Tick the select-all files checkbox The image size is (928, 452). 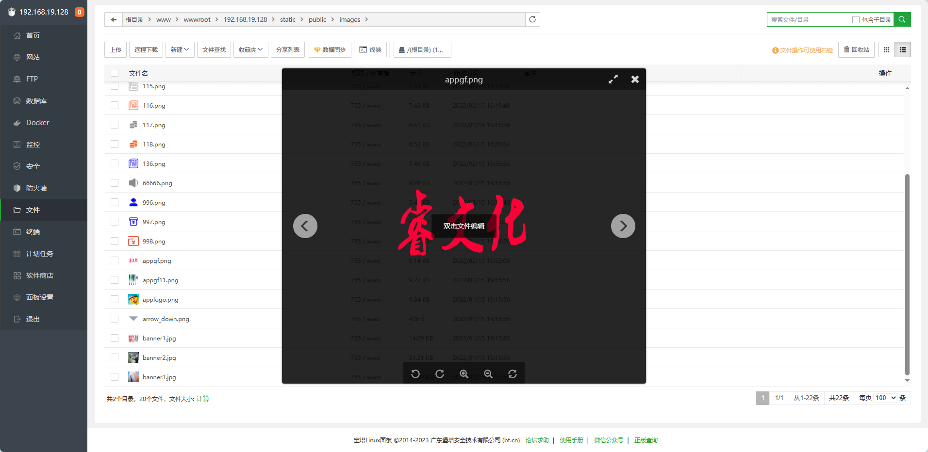pos(115,73)
